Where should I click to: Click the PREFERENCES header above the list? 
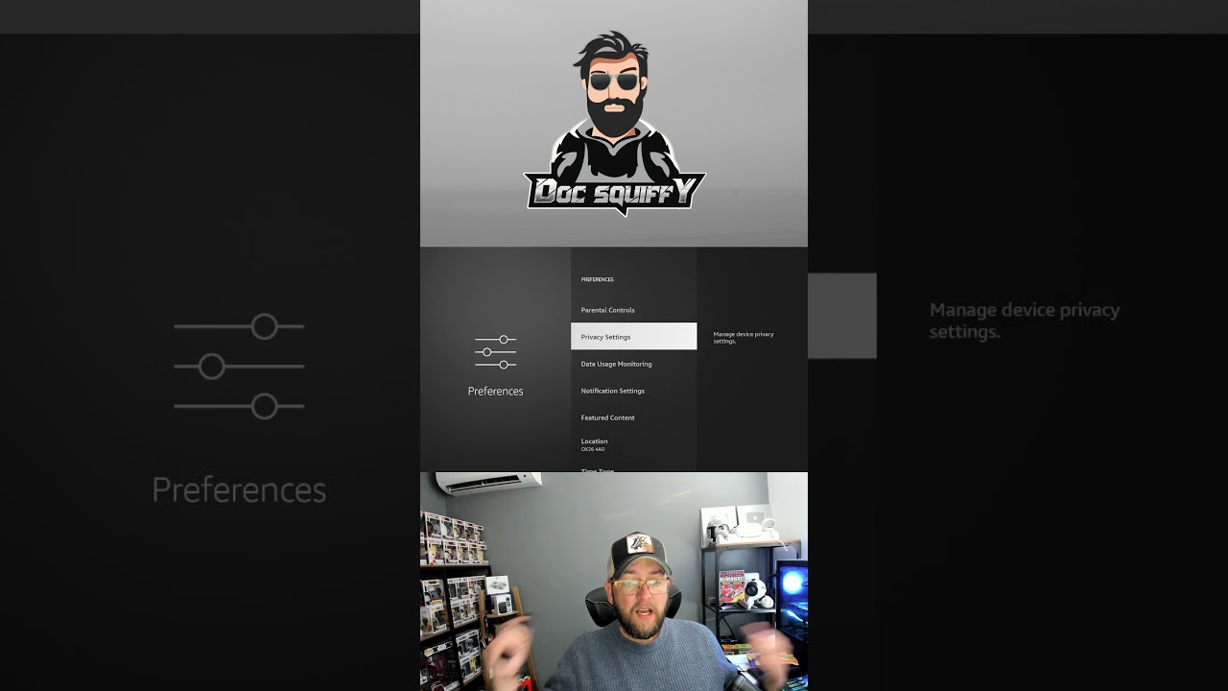(597, 279)
